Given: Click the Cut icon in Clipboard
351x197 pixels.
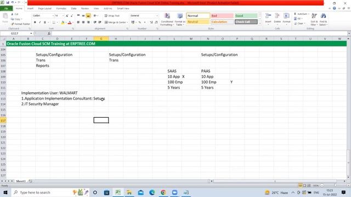Looking at the screenshot, I should [13, 14].
